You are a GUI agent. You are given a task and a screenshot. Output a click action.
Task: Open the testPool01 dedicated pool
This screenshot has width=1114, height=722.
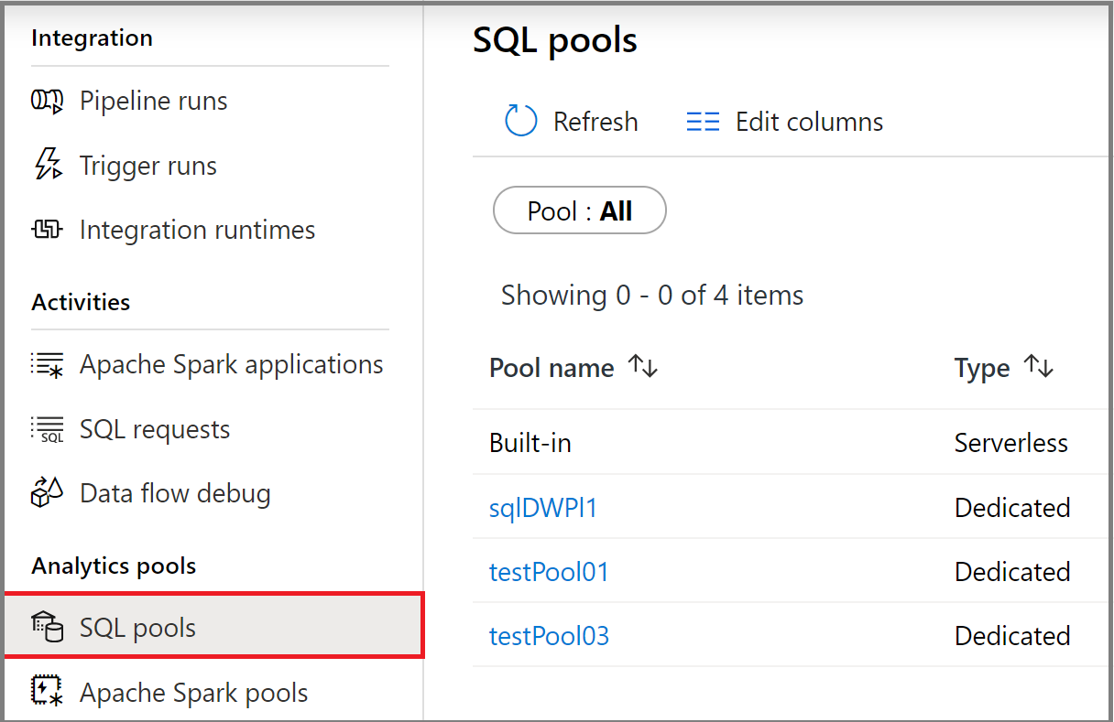[x=549, y=571]
